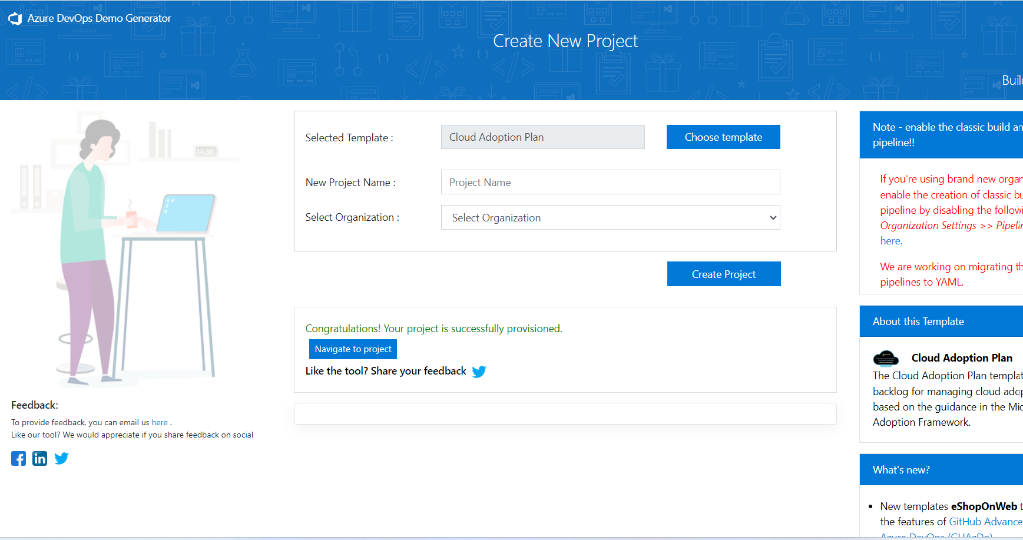Click the 'Selected Template :' label
Viewport: 1023px width, 540px height.
click(x=349, y=137)
